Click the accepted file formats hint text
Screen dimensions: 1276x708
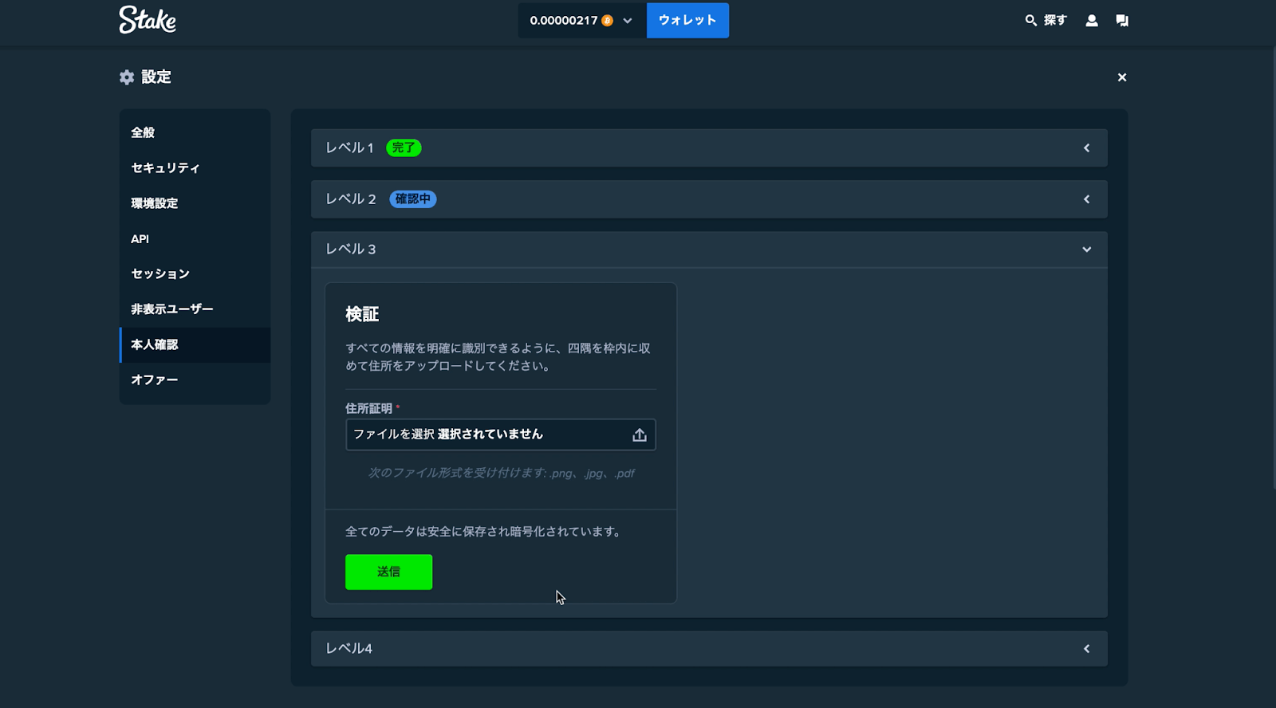click(x=501, y=473)
